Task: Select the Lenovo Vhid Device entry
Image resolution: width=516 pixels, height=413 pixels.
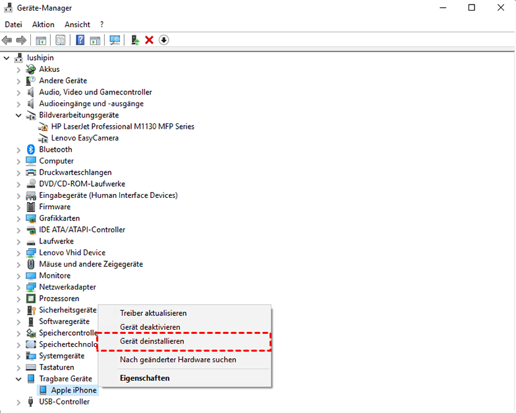Action: 72,253
